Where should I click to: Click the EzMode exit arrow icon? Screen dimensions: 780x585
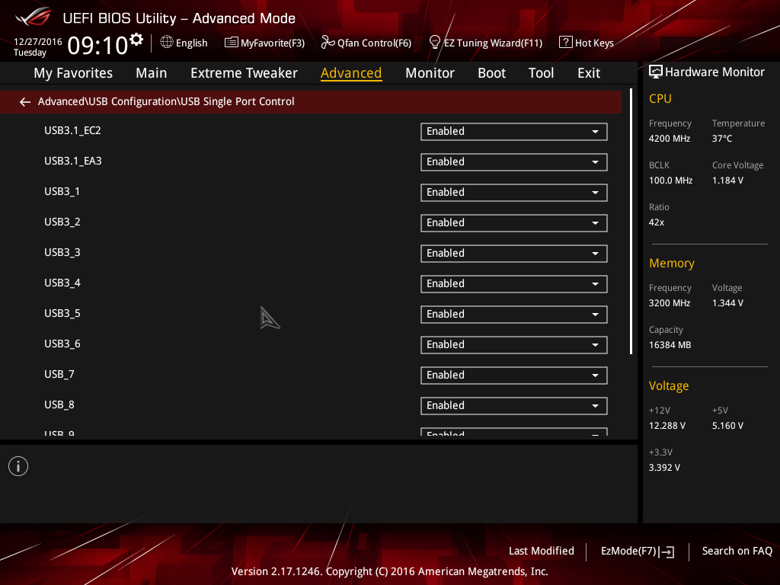point(667,551)
